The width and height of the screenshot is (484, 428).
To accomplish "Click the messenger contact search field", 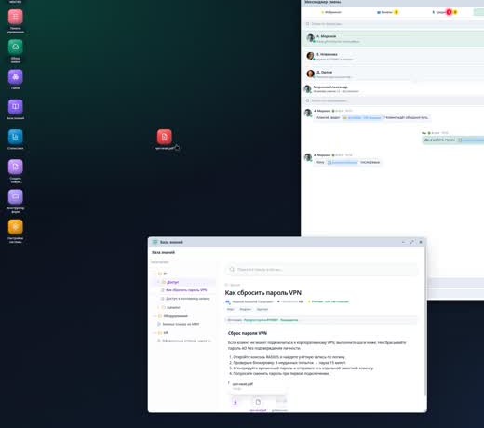I will (394, 24).
